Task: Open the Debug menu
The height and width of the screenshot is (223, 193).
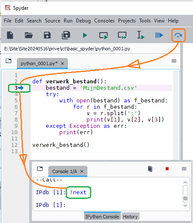Action: click(83, 21)
